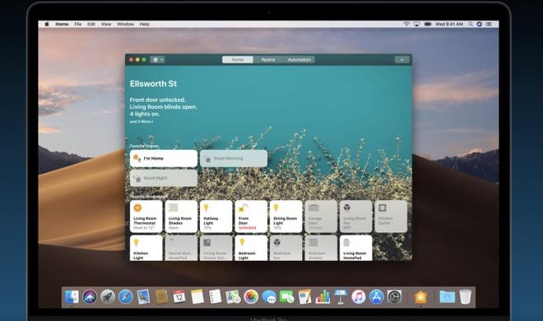Select the Living Room HomePod tile

click(x=355, y=248)
